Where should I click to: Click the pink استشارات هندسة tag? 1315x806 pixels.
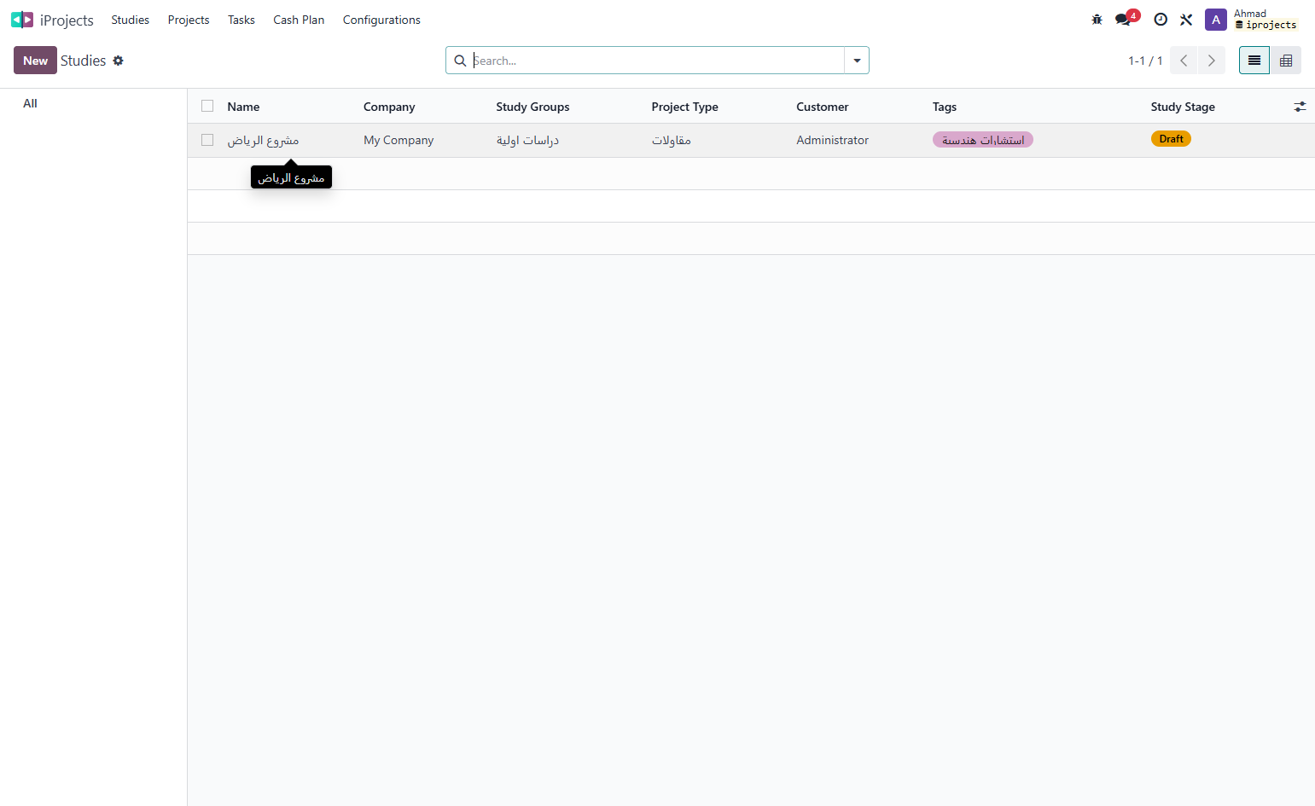(x=983, y=140)
